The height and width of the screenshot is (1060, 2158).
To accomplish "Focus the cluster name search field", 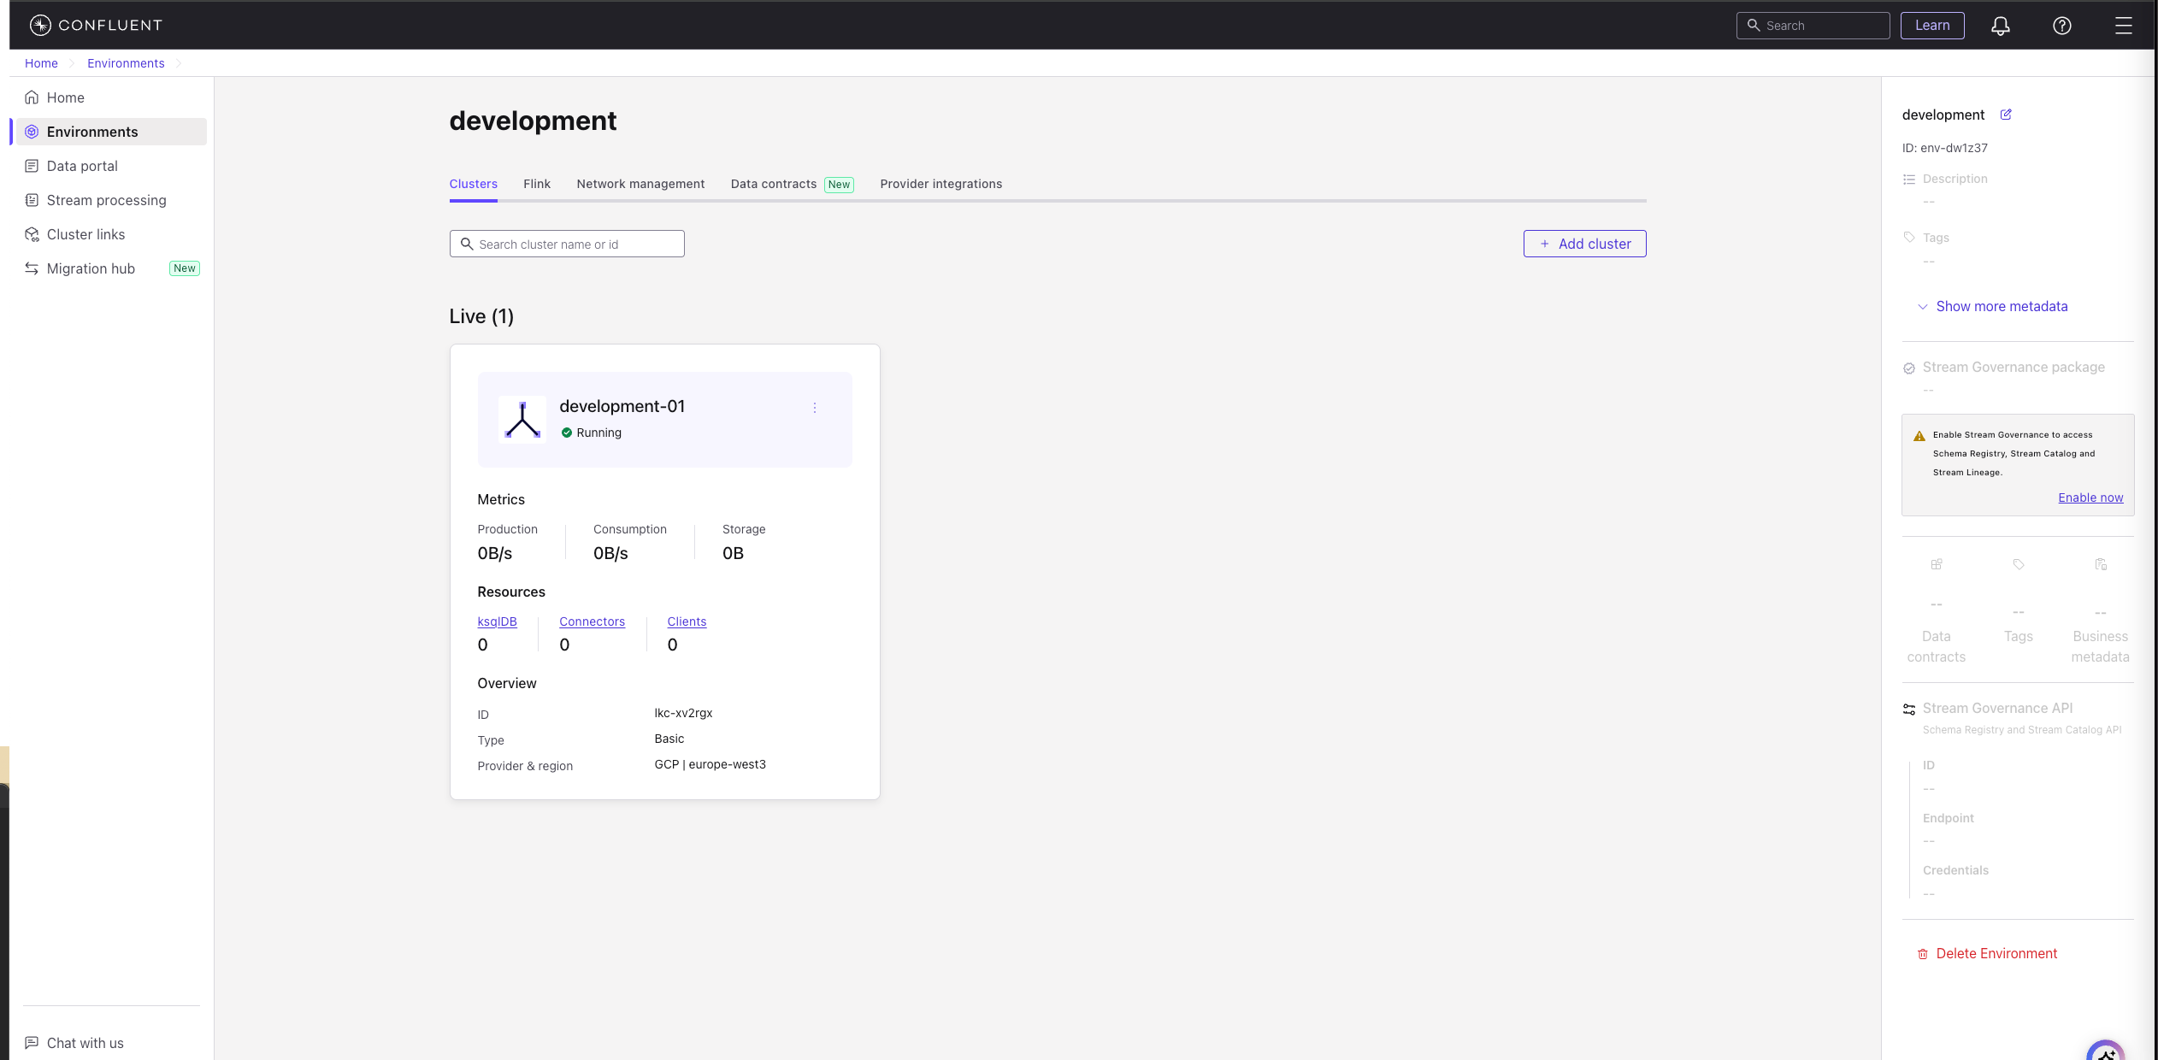I will (x=567, y=244).
